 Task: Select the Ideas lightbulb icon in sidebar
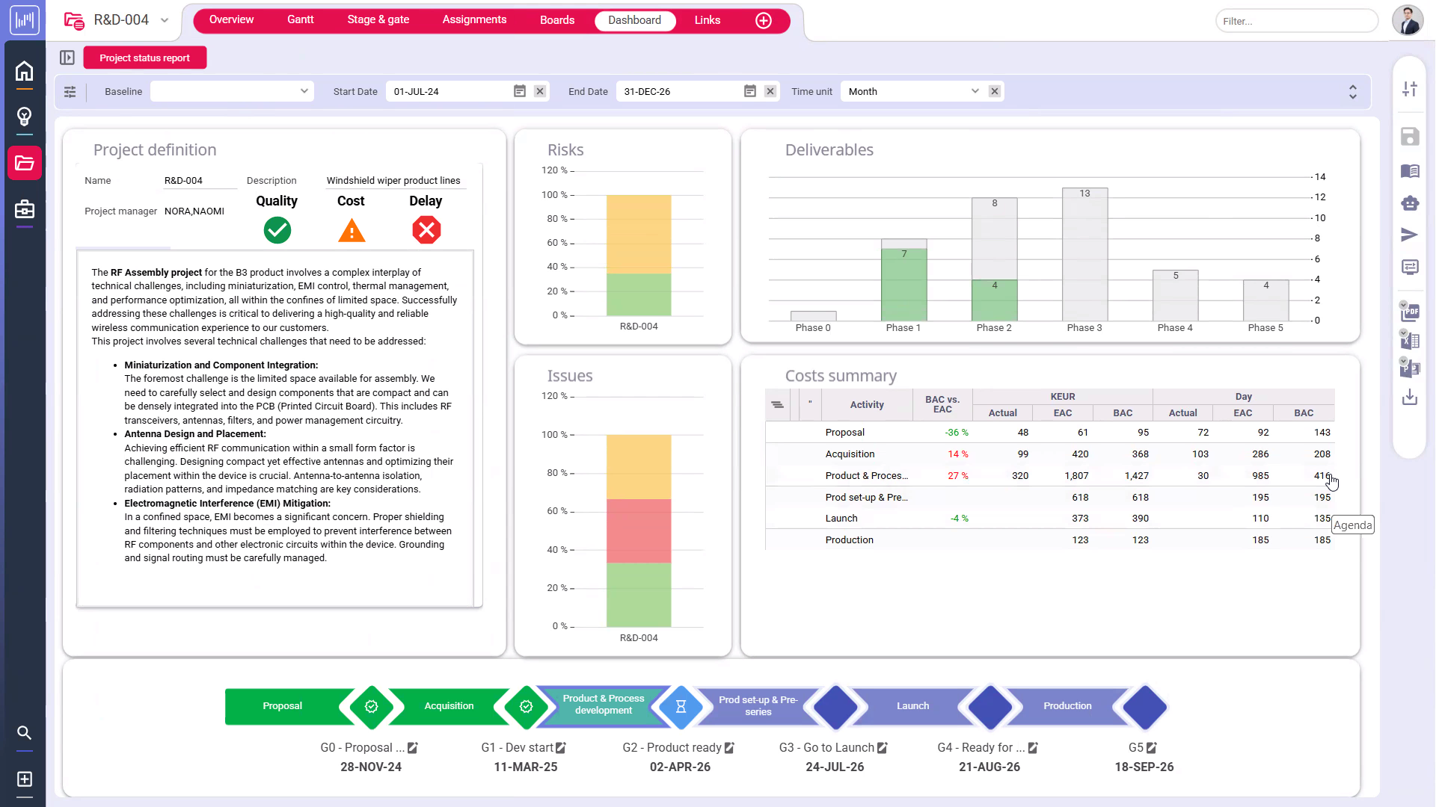point(25,117)
